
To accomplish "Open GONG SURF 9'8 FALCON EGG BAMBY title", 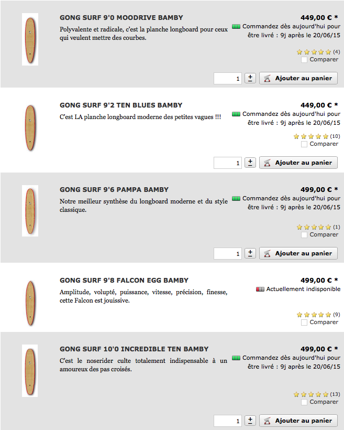I will [124, 281].
